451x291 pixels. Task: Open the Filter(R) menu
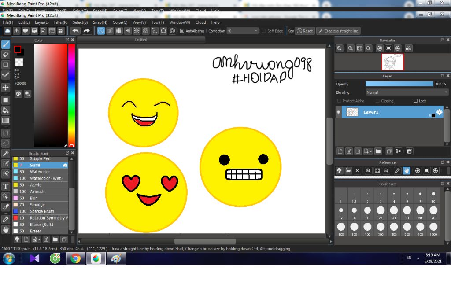point(61,22)
